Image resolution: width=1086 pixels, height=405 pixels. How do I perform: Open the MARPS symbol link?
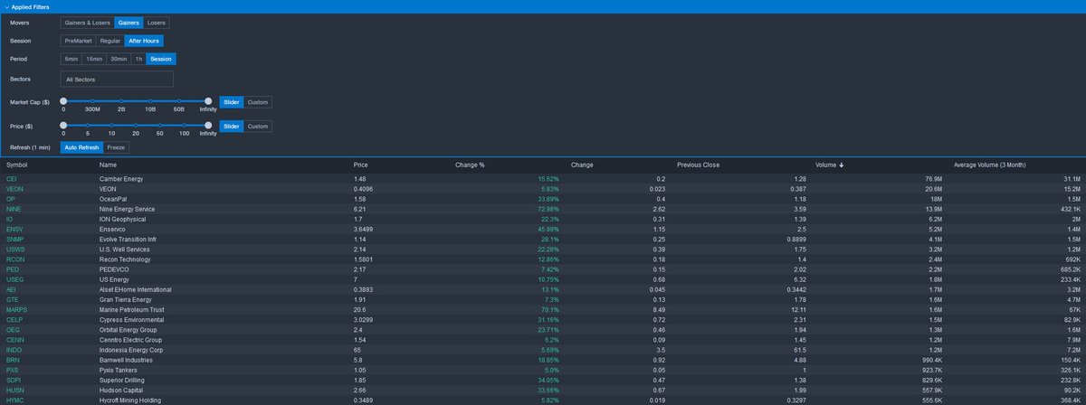[x=17, y=309]
